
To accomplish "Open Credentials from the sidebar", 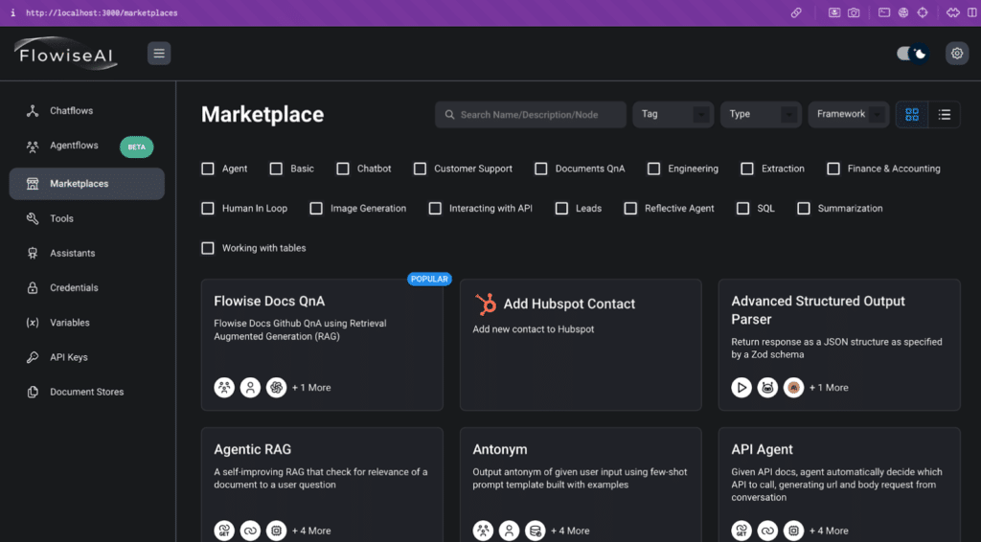I will coord(87,288).
